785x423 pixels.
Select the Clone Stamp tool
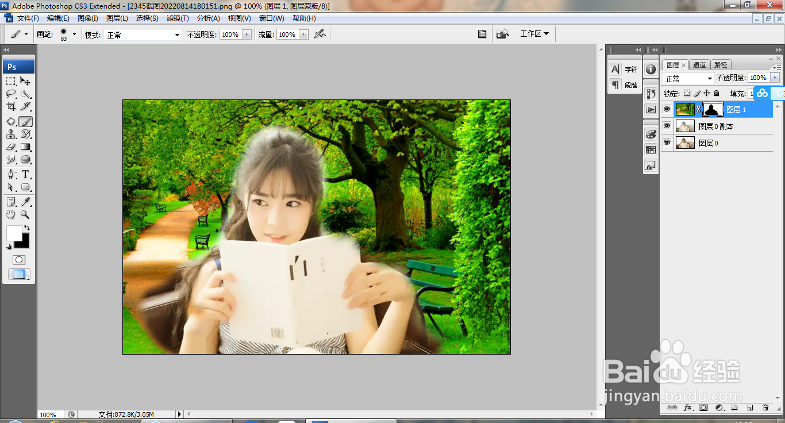[x=11, y=134]
